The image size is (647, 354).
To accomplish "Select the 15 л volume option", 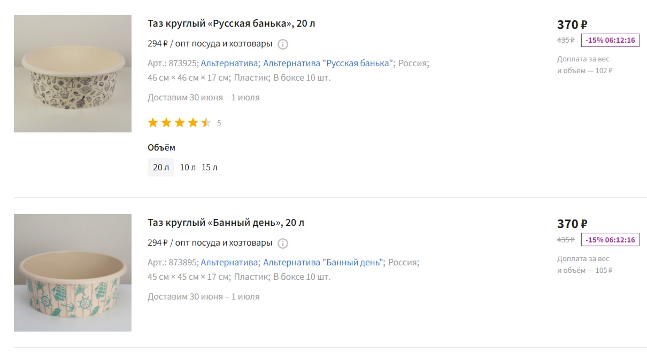I will click(x=210, y=167).
